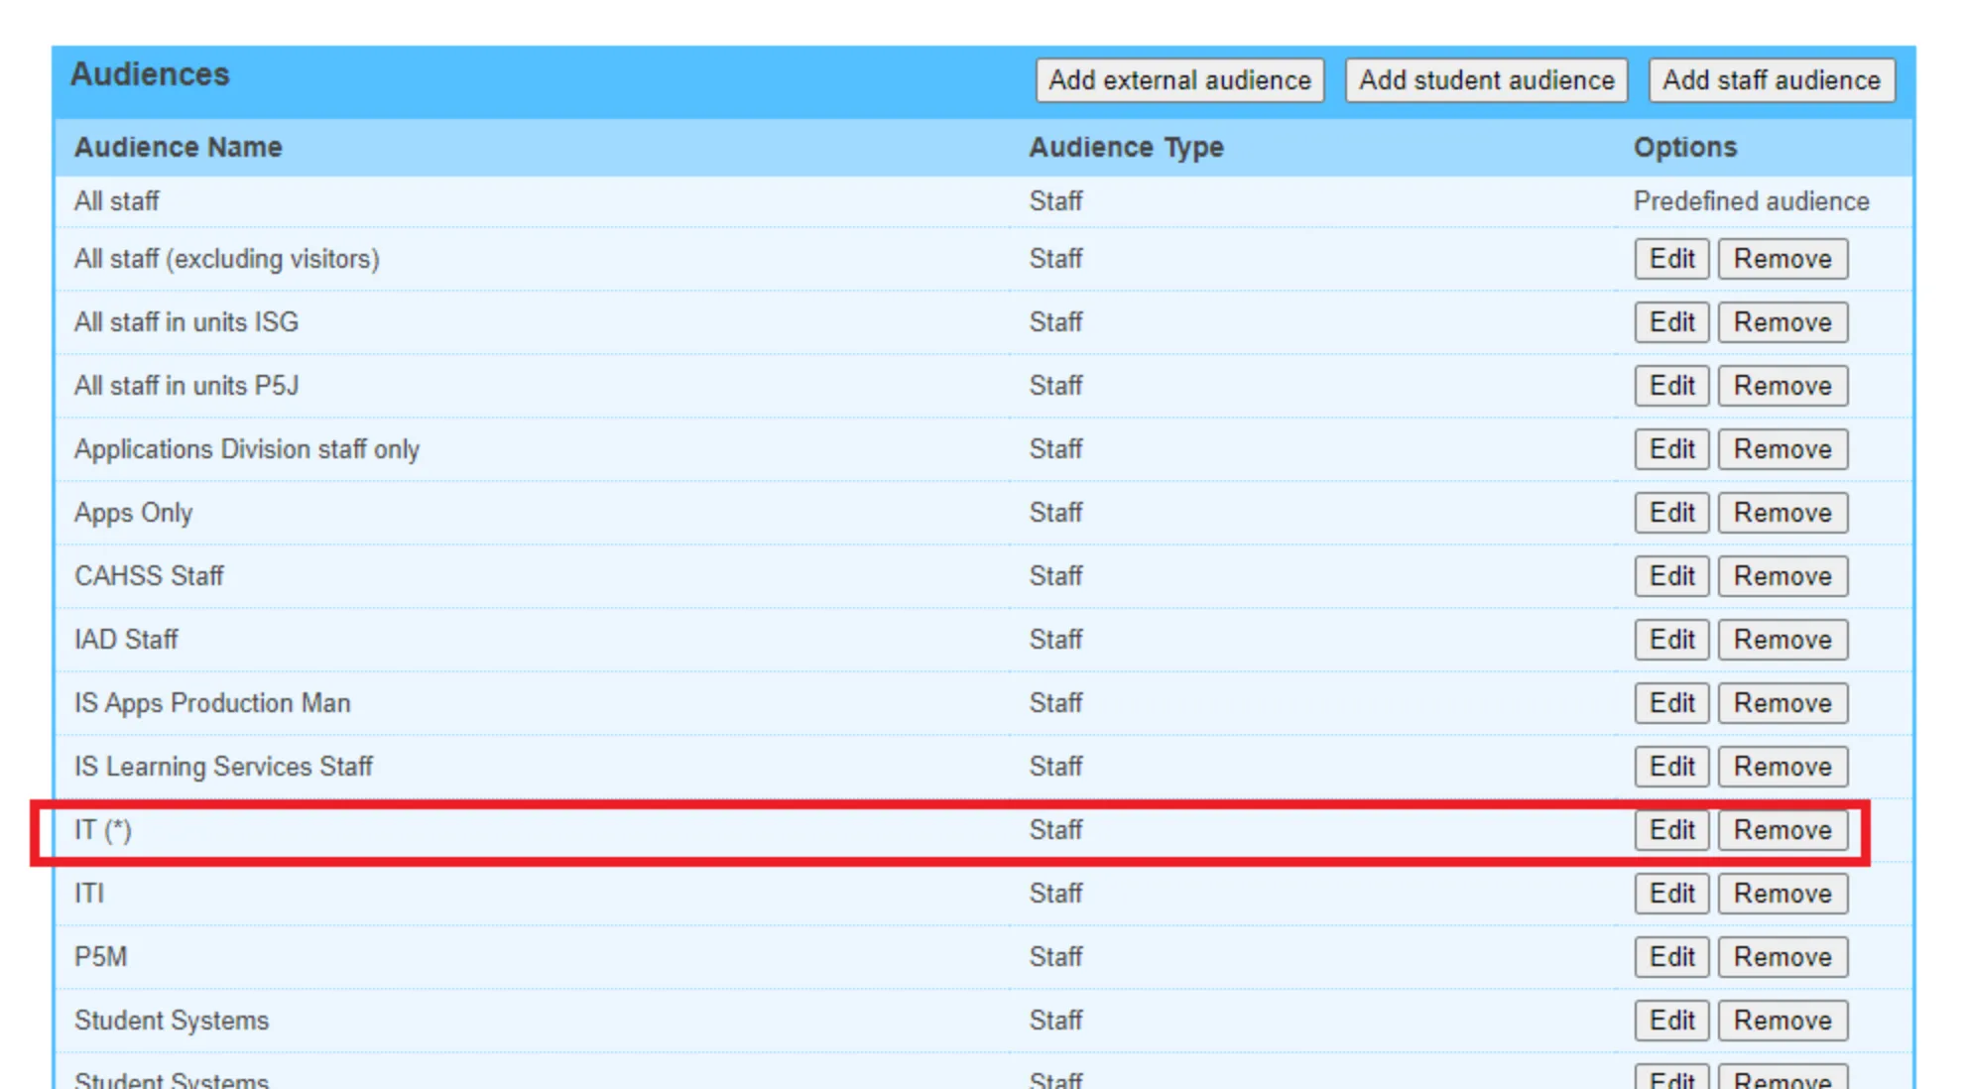Click Add student audience button
Viewport: 1968px width, 1089px height.
pos(1486,80)
